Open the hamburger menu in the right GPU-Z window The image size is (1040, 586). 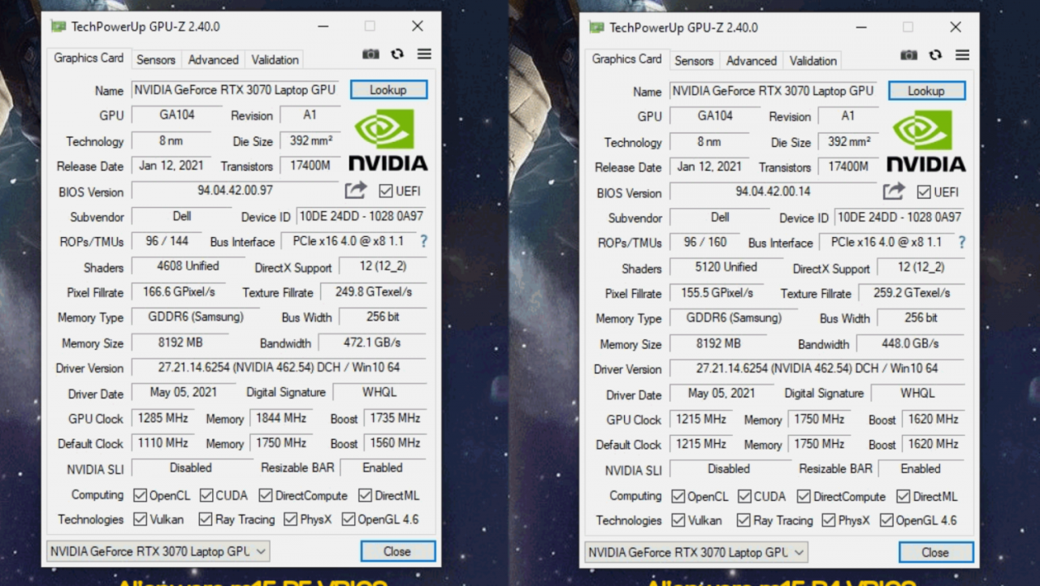coord(963,55)
